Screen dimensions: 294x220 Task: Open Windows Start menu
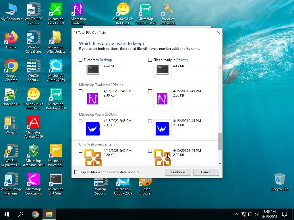coord(7,214)
